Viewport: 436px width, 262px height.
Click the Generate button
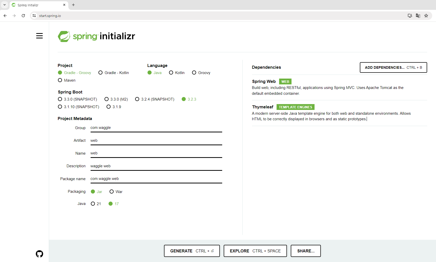point(192,251)
